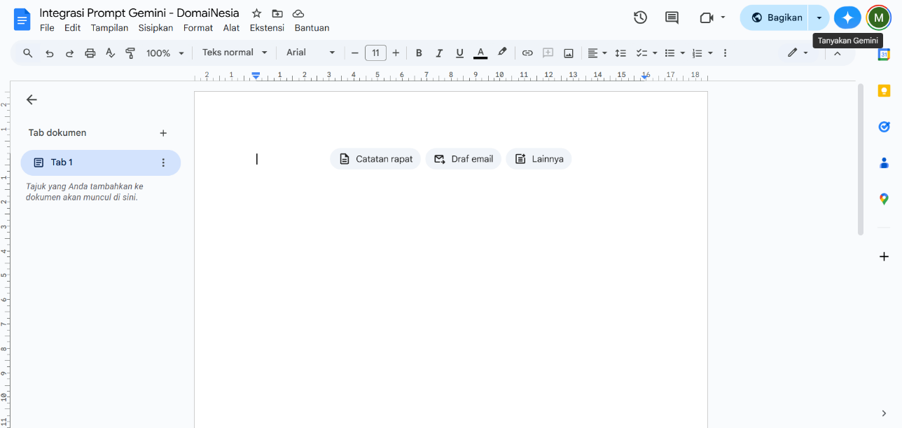Open the Ekstensi menu

tap(267, 28)
